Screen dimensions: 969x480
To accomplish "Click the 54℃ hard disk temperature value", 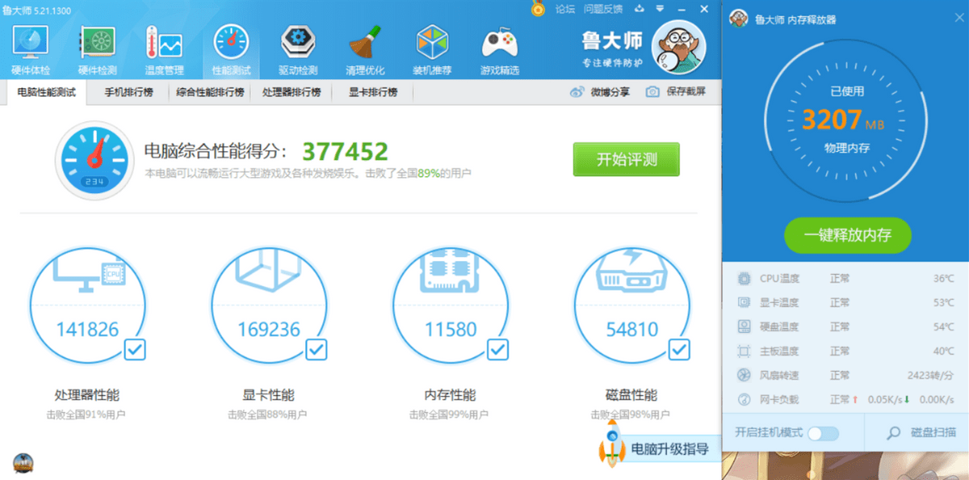I will click(944, 327).
